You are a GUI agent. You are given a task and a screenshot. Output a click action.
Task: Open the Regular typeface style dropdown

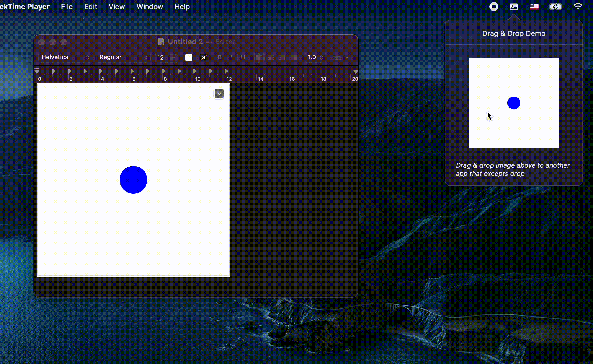123,57
